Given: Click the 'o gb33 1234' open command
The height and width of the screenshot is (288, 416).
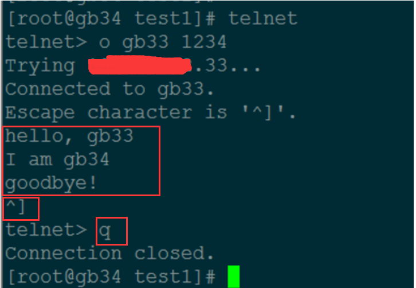Looking at the screenshot, I should point(162,42).
